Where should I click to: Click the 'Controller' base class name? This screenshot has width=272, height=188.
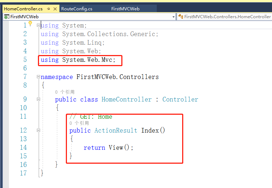coord(180,99)
